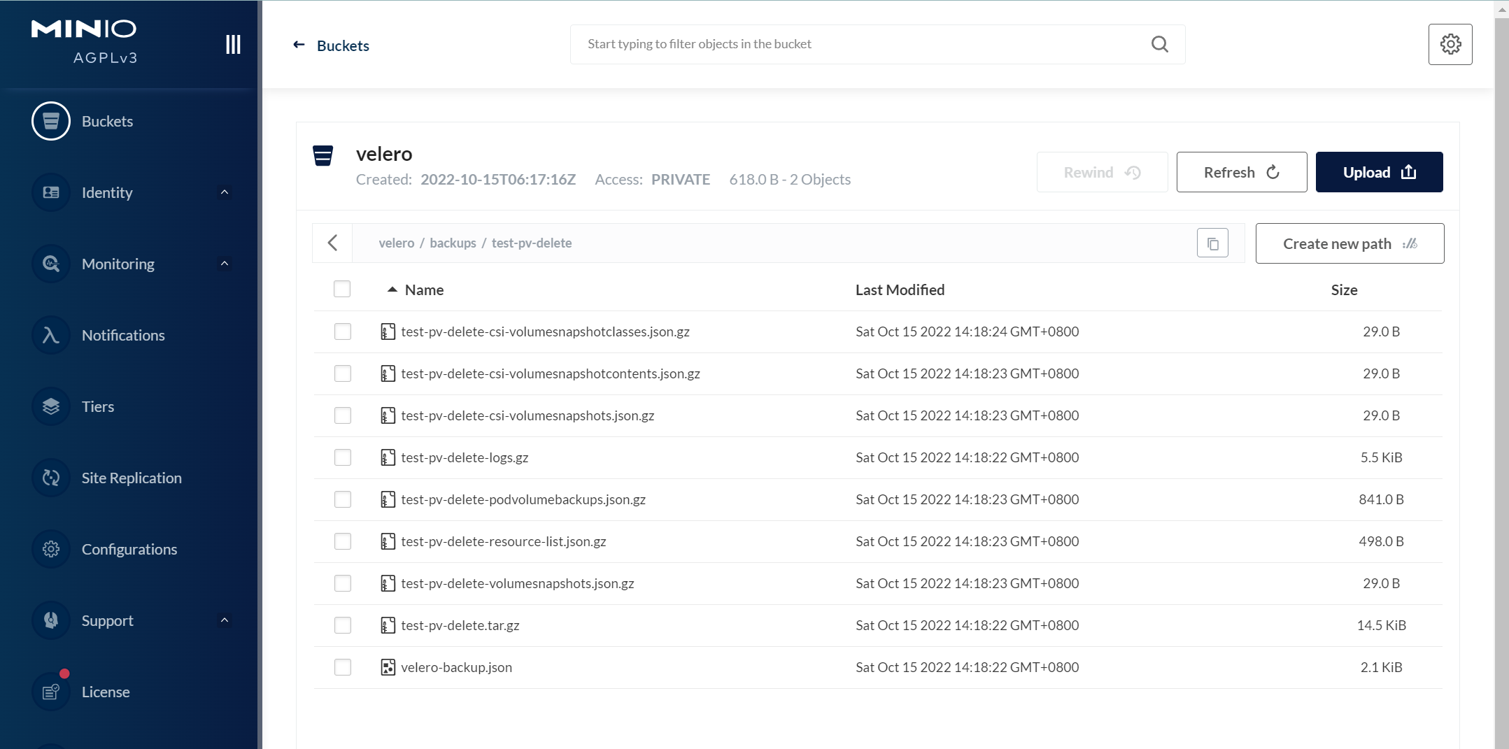Click Create new path button
1509x749 pixels.
click(x=1349, y=243)
